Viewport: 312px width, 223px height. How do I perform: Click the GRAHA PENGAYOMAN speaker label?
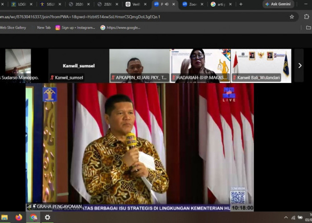[x=59, y=206]
